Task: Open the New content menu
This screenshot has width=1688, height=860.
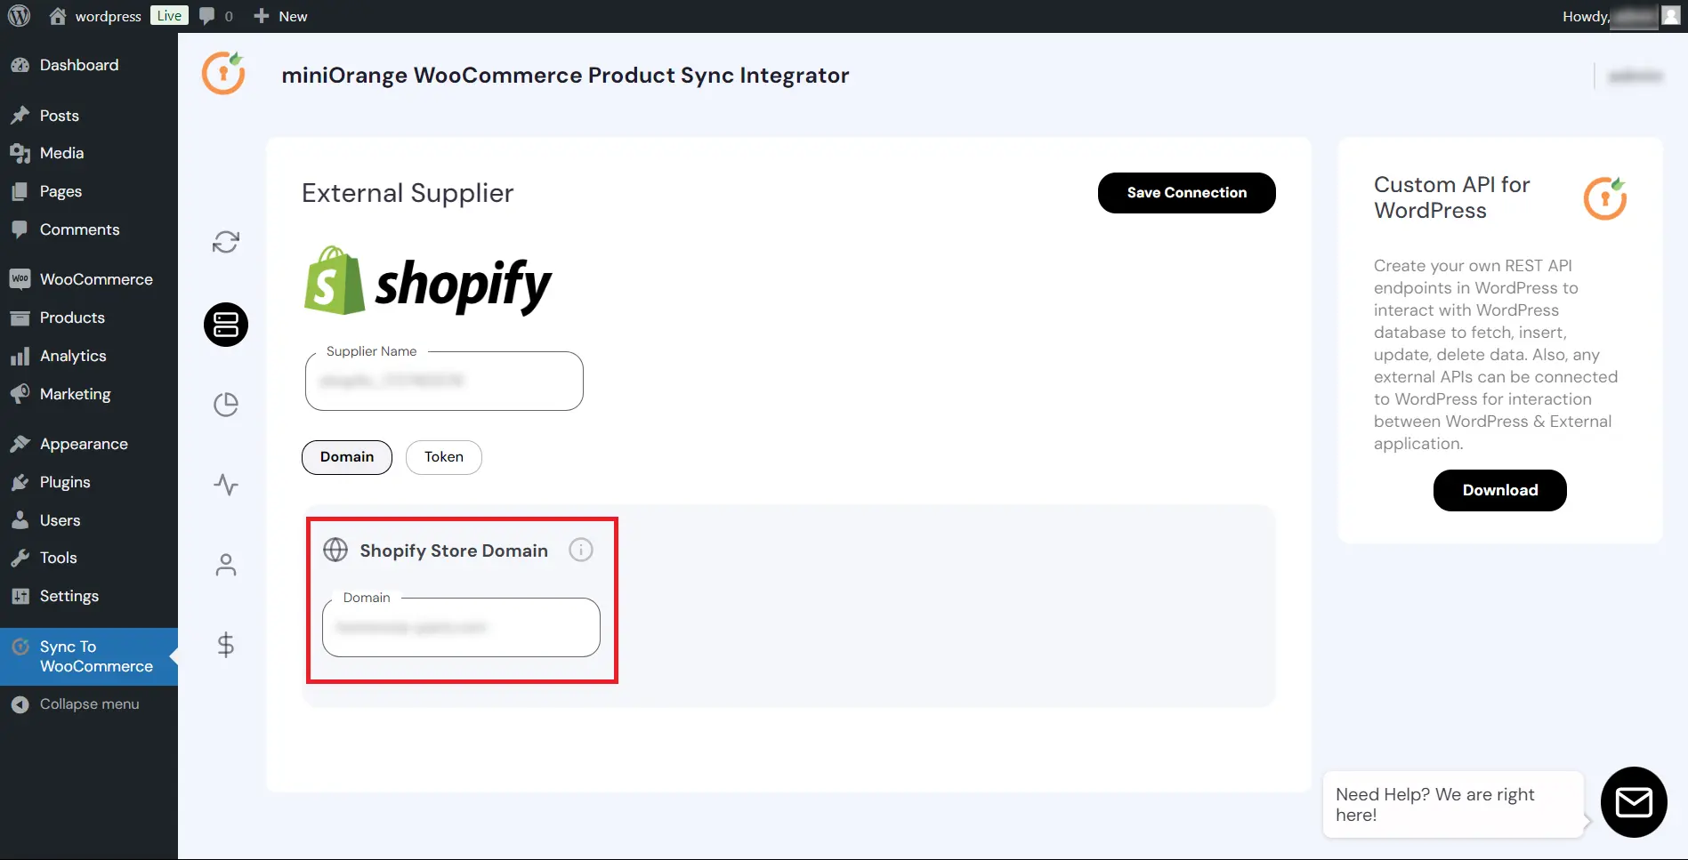Action: tap(280, 16)
